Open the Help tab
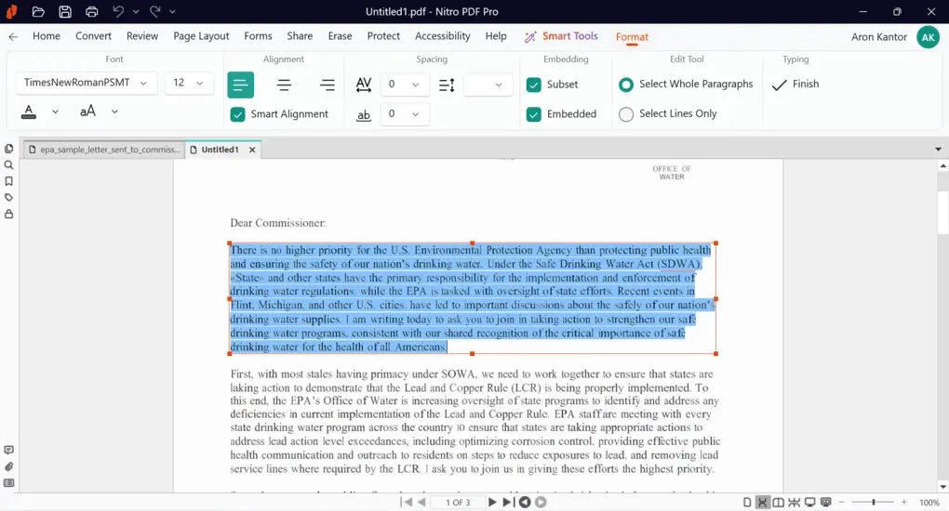Viewport: 949px width, 511px height. pos(496,36)
